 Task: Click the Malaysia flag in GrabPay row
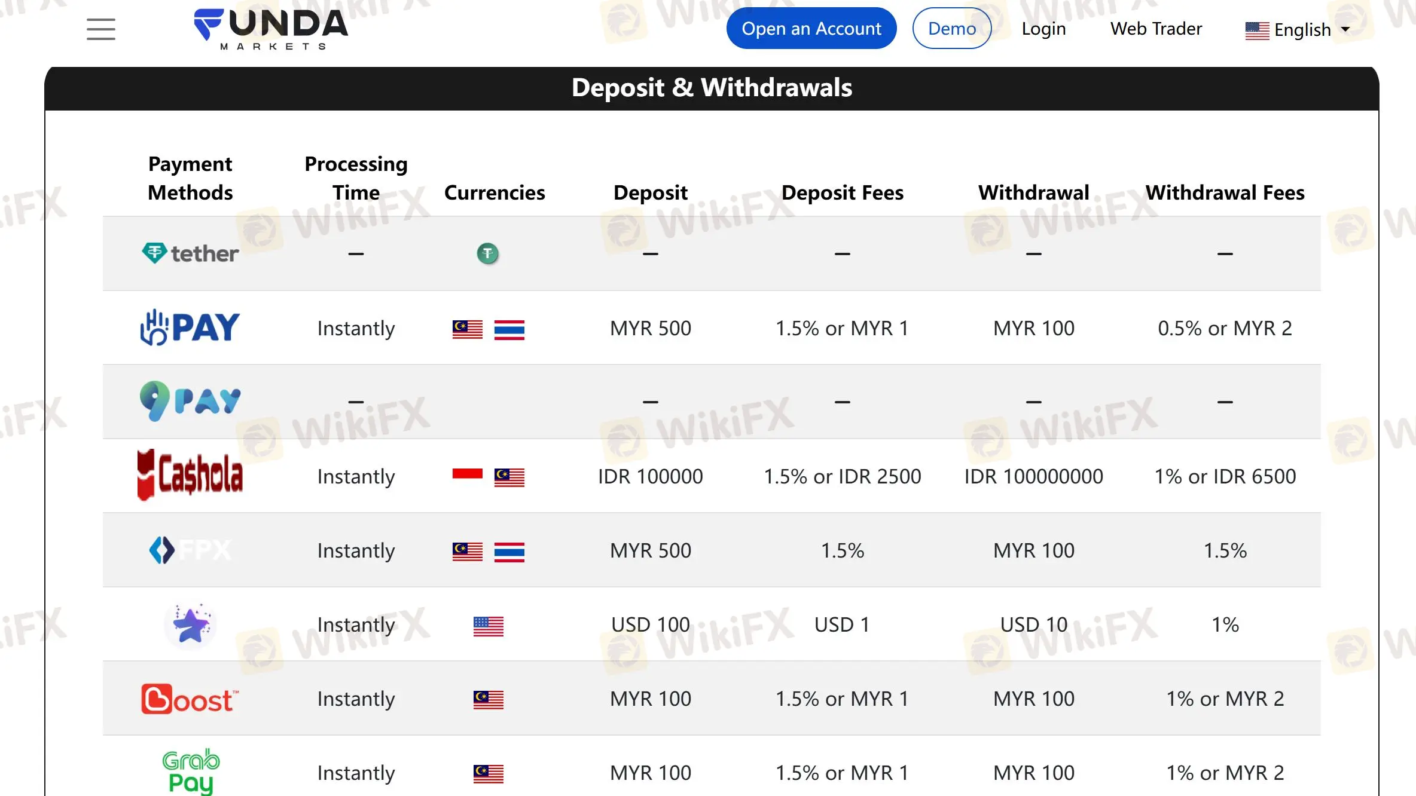click(489, 774)
